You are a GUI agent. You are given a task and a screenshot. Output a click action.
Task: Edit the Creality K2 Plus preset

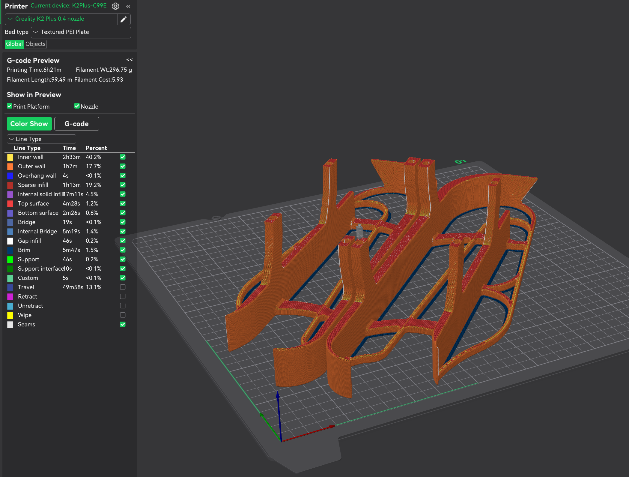tap(124, 19)
